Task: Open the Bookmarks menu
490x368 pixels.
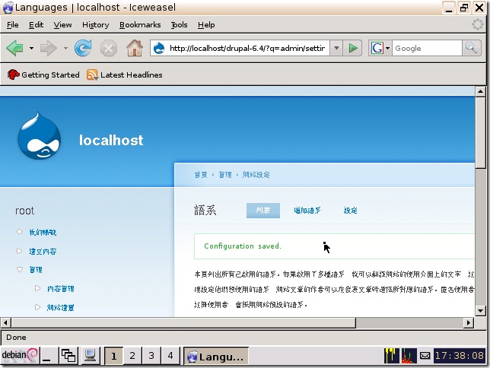Action: 140,24
